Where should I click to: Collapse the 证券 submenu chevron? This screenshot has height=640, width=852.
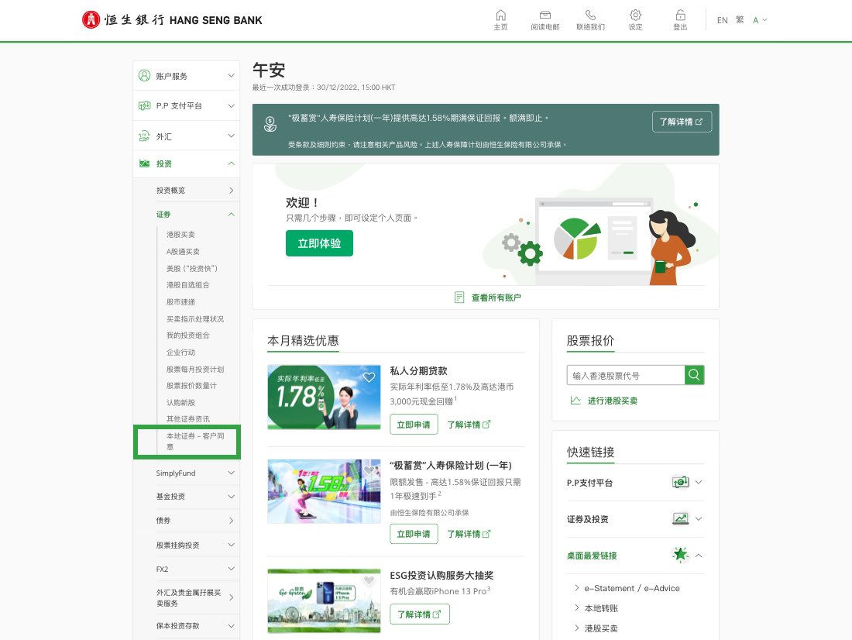point(231,215)
